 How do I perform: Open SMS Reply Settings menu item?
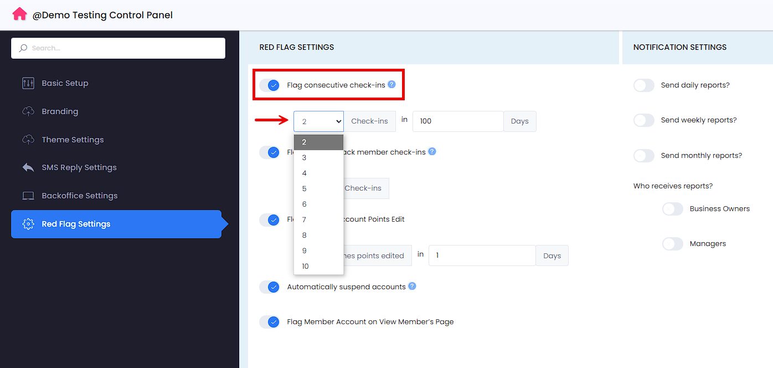[x=116, y=167]
